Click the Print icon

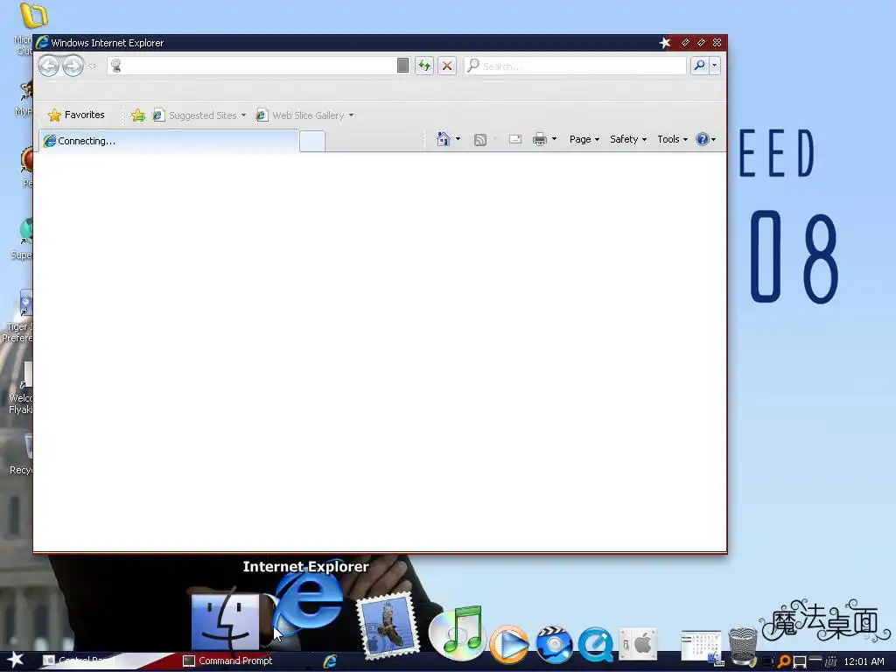coord(539,139)
